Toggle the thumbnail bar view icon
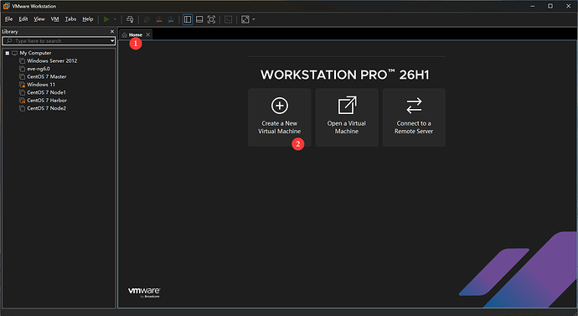Image resolution: width=578 pixels, height=316 pixels. [x=199, y=19]
